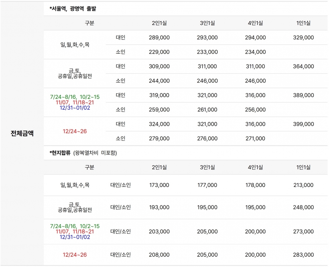This screenshot has width=329, height=267.
Task: Click the 금,토, 공휴일,공휴일전 label in the upper table
Action: tap(75, 74)
